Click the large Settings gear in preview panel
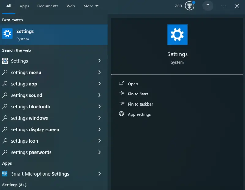The width and height of the screenshot is (245, 190). point(177,35)
